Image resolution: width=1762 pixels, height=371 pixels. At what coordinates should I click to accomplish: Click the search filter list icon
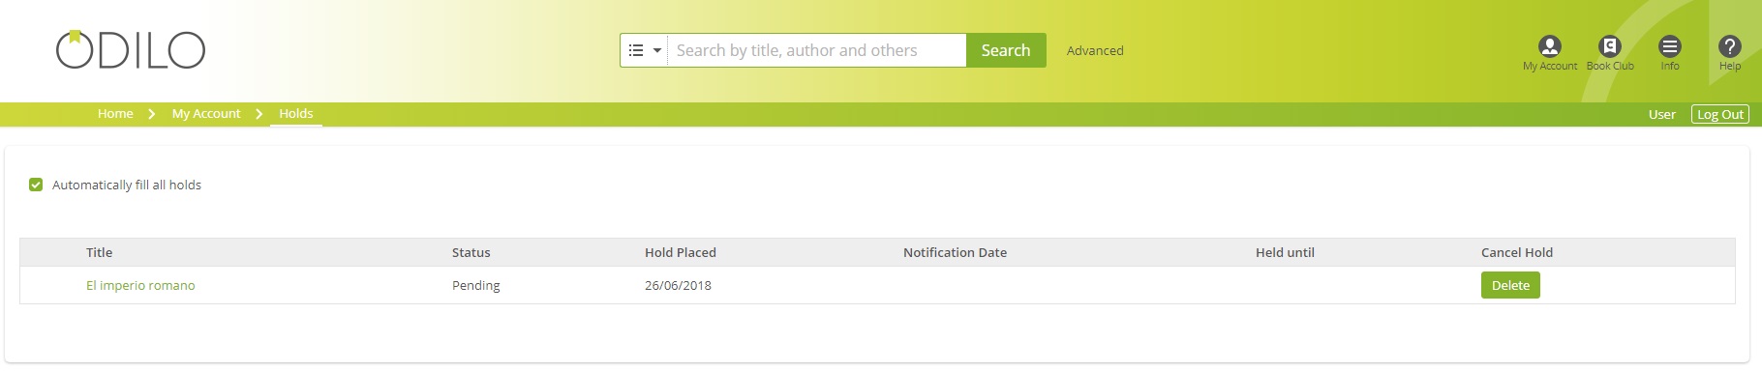[636, 50]
